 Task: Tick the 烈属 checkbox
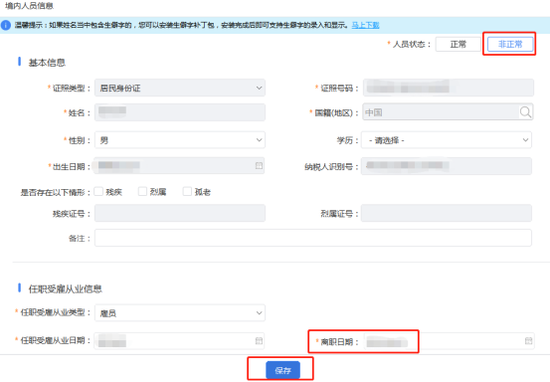(x=142, y=192)
